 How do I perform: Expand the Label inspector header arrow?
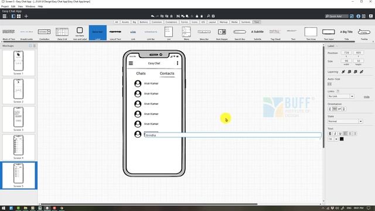[x=337, y=46]
